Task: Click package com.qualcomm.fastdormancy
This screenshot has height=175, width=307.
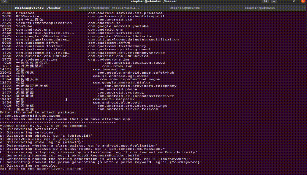Action: pos(117,46)
